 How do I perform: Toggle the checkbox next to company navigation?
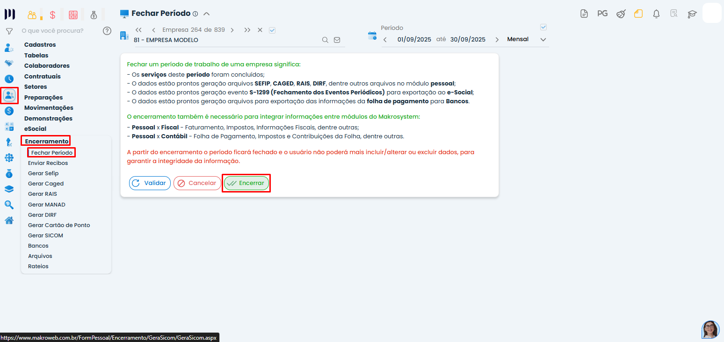(272, 30)
